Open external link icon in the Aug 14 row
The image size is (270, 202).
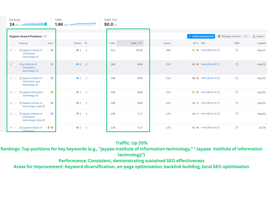coord(218,50)
